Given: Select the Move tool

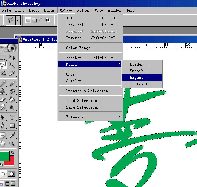Looking at the screenshot, I should (12, 57).
